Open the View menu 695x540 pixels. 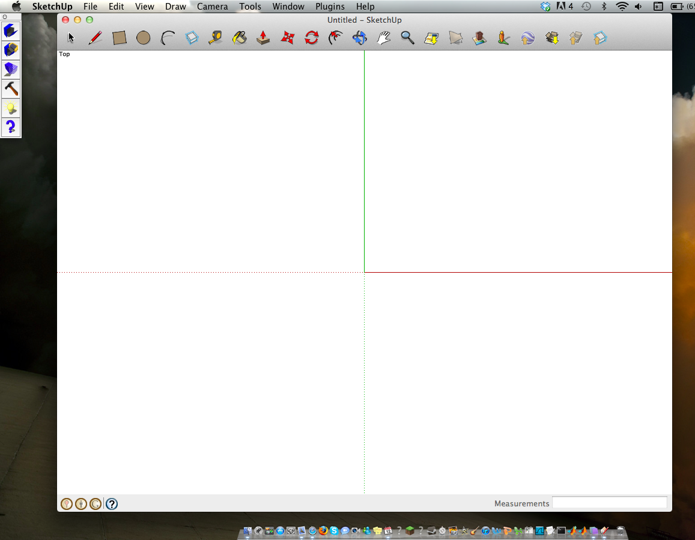(145, 7)
